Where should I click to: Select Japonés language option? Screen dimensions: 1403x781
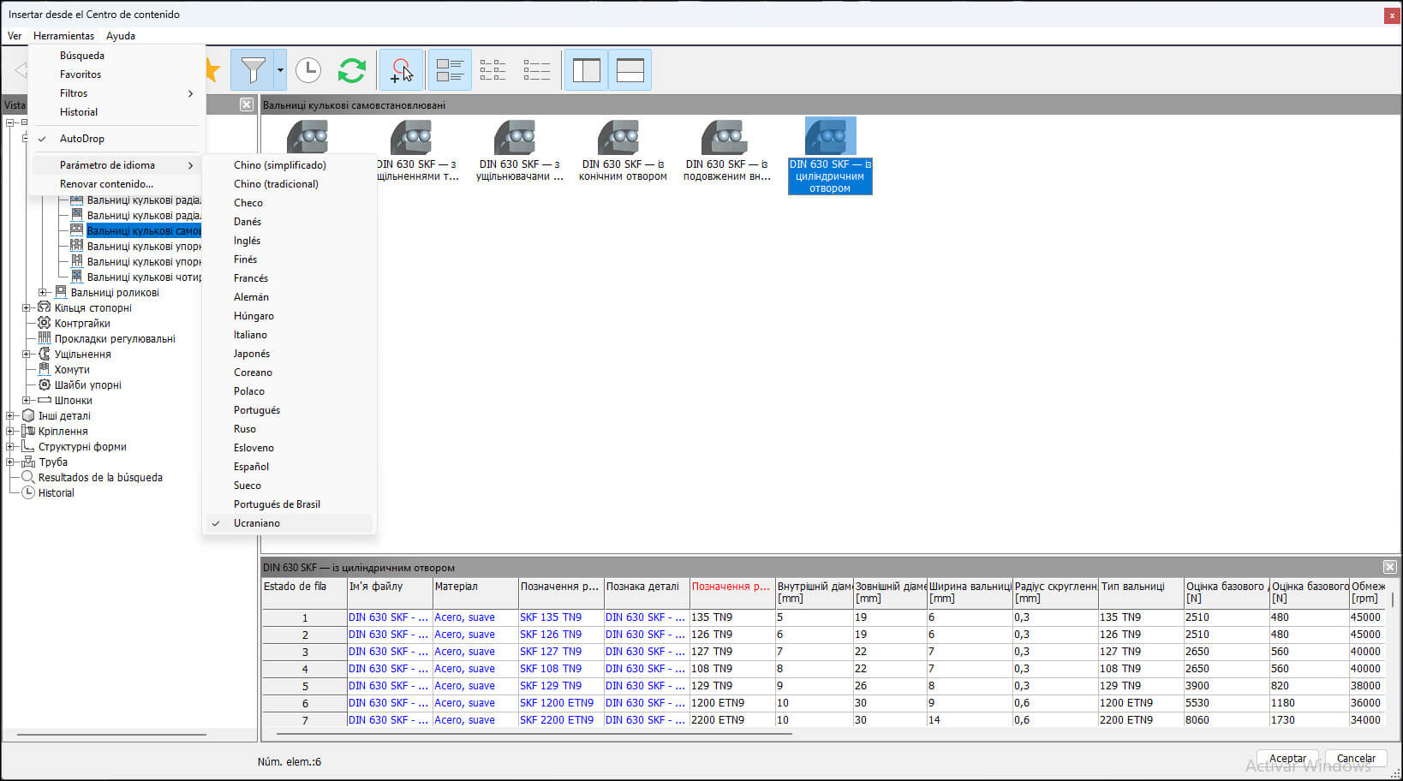click(x=289, y=354)
